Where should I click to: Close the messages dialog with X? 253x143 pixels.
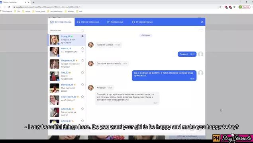point(202,22)
